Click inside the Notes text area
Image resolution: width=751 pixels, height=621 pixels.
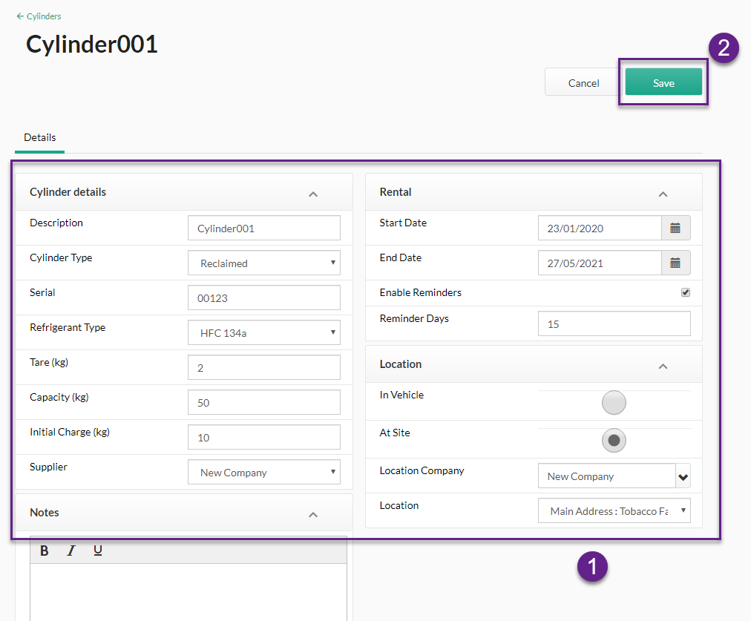click(x=188, y=592)
